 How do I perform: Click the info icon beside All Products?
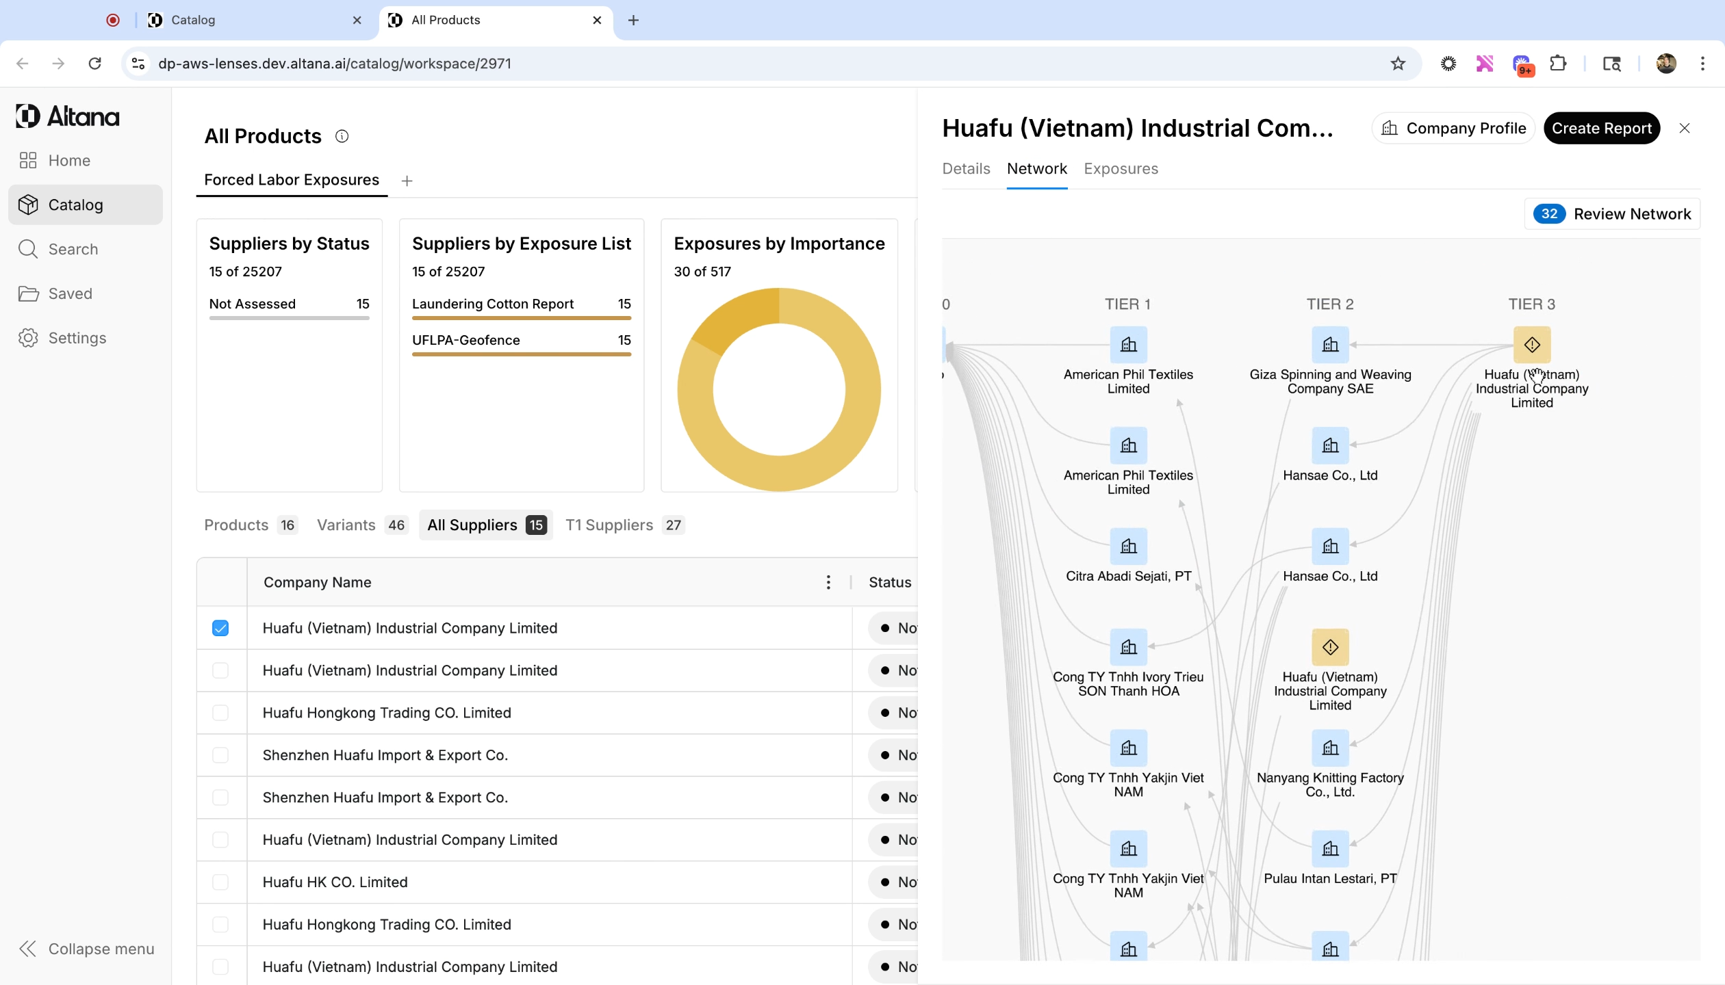tap(342, 136)
